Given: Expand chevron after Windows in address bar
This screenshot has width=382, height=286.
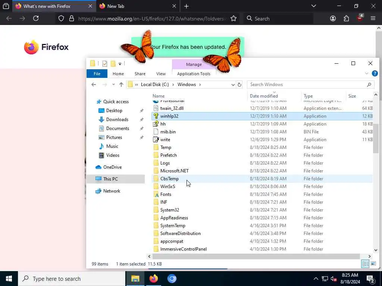Looking at the screenshot, I should click(200, 85).
